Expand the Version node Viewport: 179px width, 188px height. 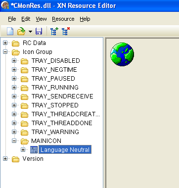(5, 159)
